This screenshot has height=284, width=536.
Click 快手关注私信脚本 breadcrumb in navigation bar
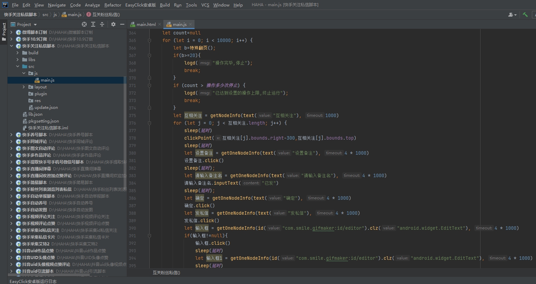(x=21, y=14)
